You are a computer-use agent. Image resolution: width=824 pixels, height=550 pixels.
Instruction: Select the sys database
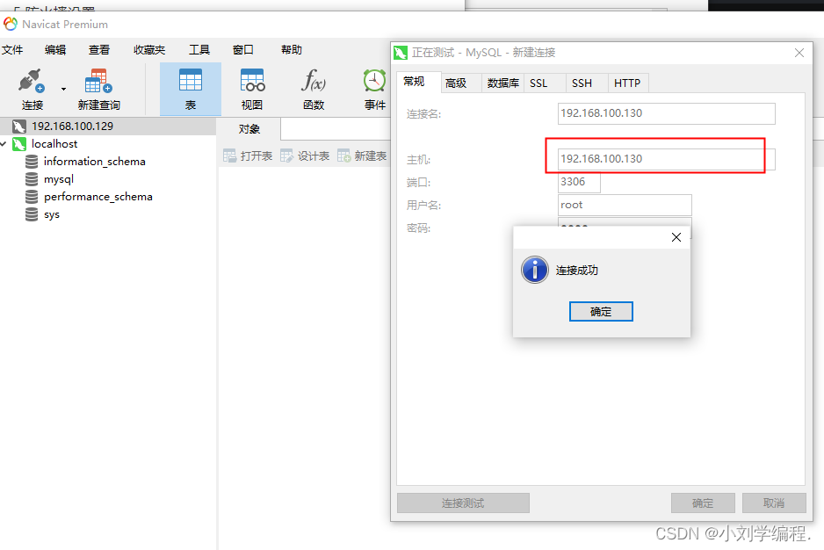coord(52,214)
